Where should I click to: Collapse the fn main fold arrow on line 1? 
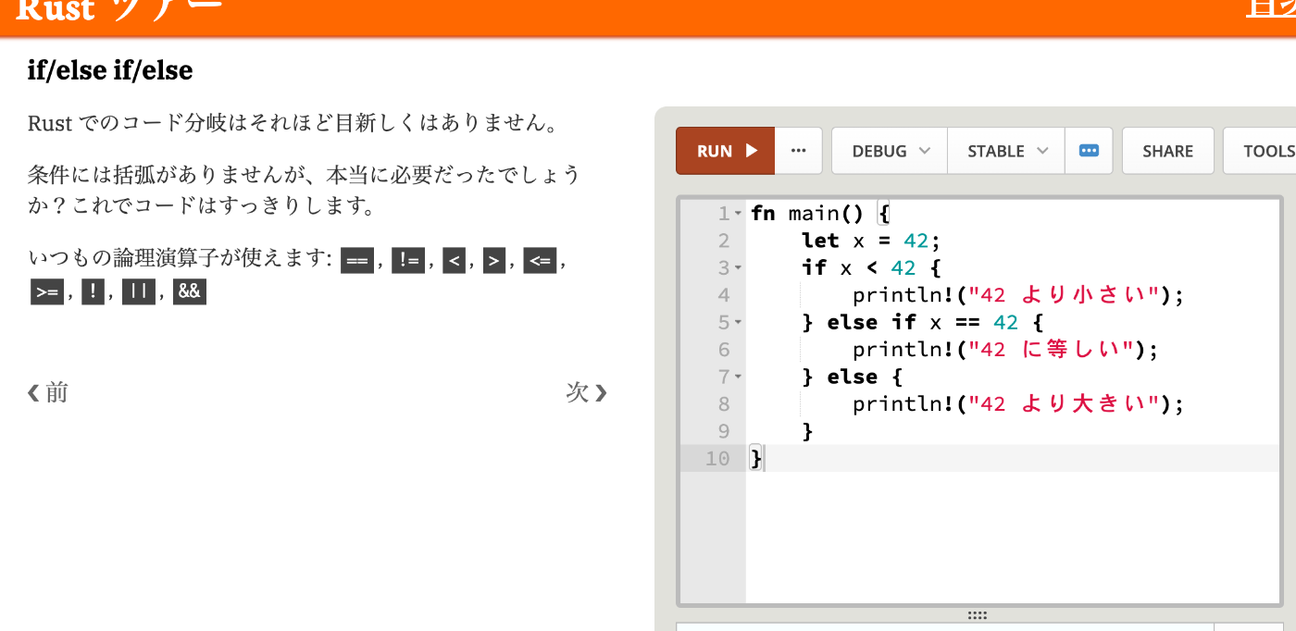coord(738,214)
